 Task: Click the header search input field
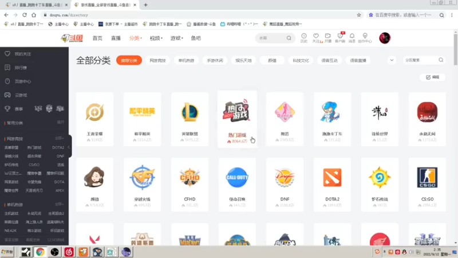click(271, 38)
